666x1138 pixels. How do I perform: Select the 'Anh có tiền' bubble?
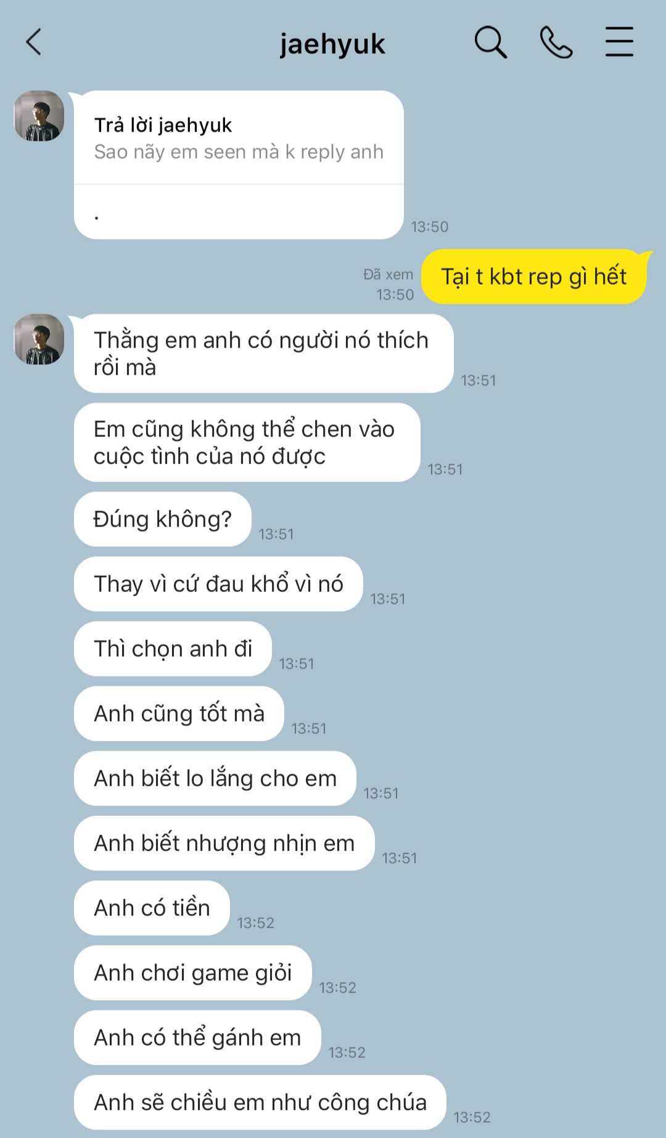[152, 908]
